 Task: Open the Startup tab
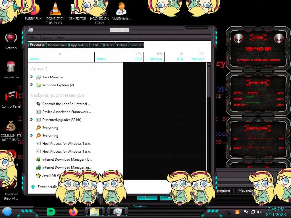click(97, 45)
